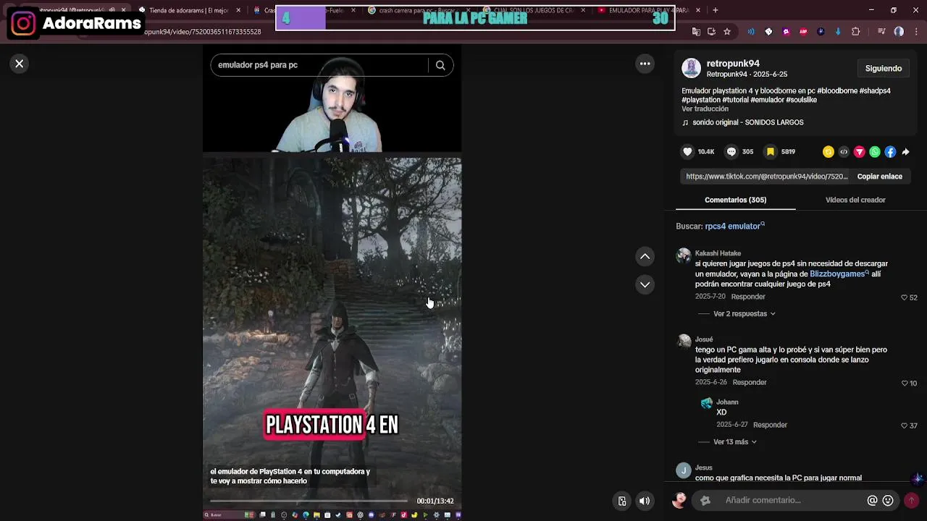This screenshot has width=927, height=521.
Task: Click the translate page icon
Action: 696,32
